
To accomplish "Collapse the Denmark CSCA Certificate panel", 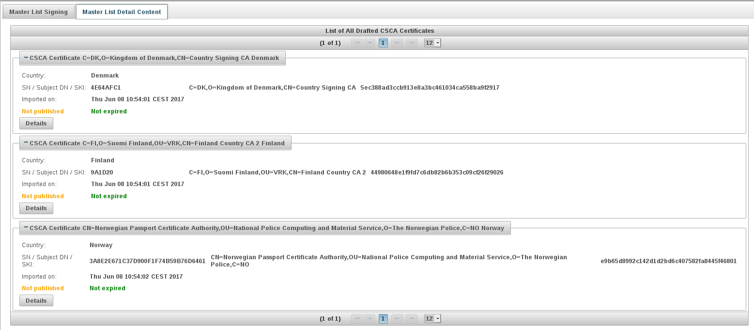I will pos(26,58).
